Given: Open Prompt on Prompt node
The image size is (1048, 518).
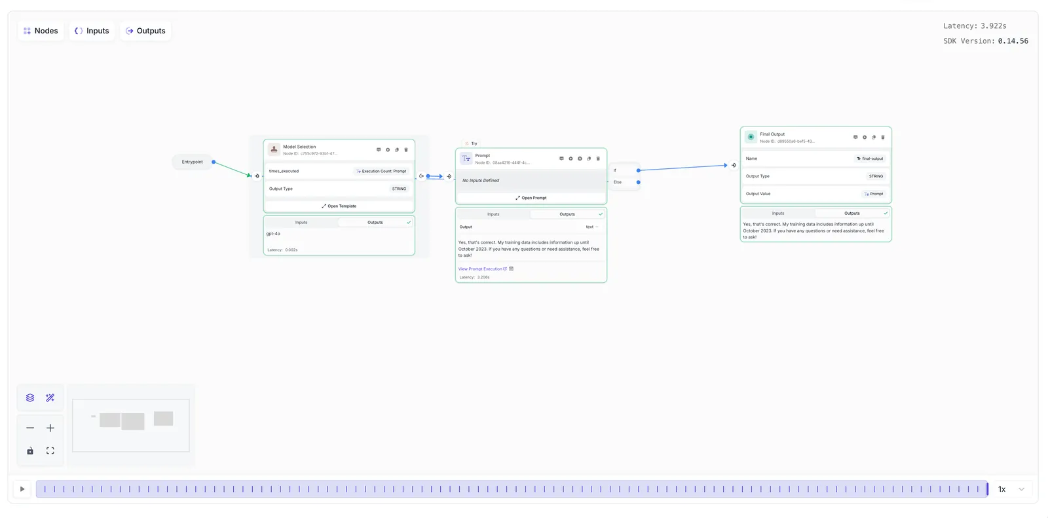Looking at the screenshot, I should pos(531,198).
